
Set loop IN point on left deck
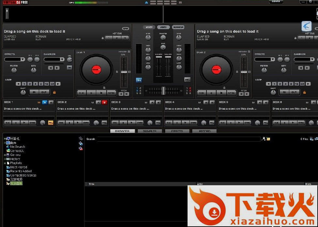[34, 92]
